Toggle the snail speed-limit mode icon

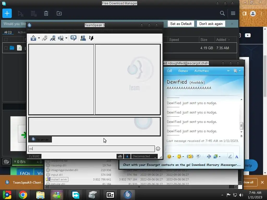pyautogui.click(x=7, y=161)
